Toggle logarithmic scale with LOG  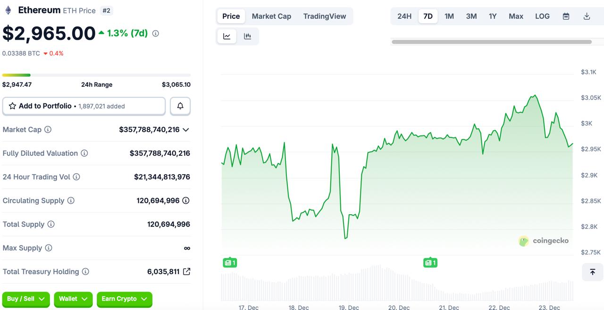coord(542,16)
